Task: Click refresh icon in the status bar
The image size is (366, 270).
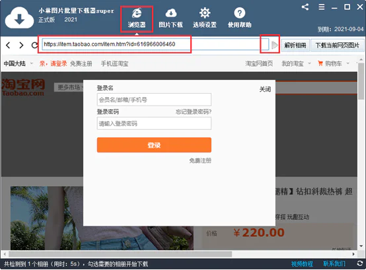Action: 359,263
